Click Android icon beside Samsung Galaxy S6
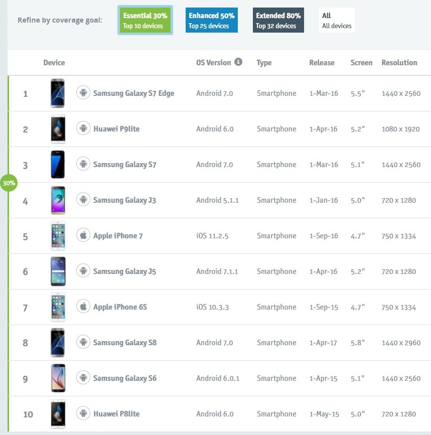The height and width of the screenshot is (435, 431). click(x=83, y=378)
